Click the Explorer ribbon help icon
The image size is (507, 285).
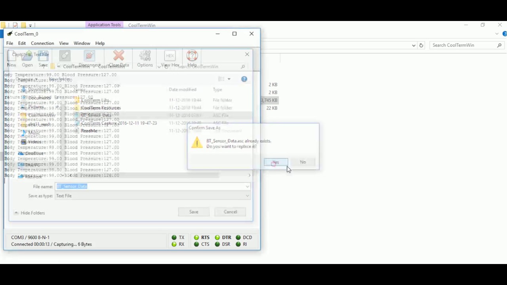pyautogui.click(x=505, y=34)
